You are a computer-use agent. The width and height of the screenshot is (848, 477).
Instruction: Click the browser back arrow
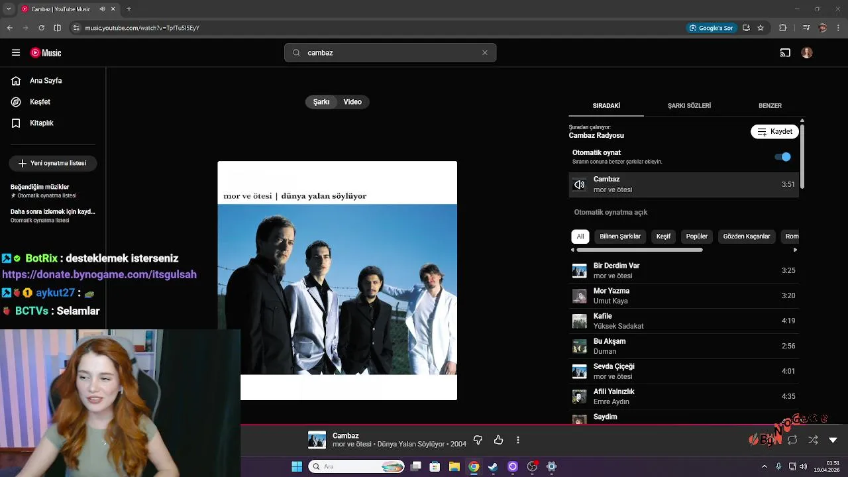click(x=10, y=28)
